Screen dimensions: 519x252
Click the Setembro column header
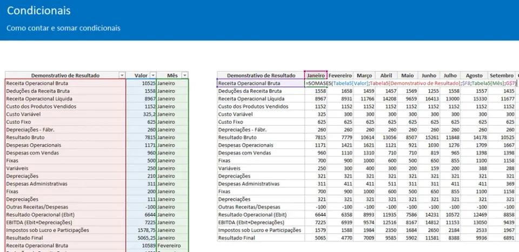pos(501,76)
